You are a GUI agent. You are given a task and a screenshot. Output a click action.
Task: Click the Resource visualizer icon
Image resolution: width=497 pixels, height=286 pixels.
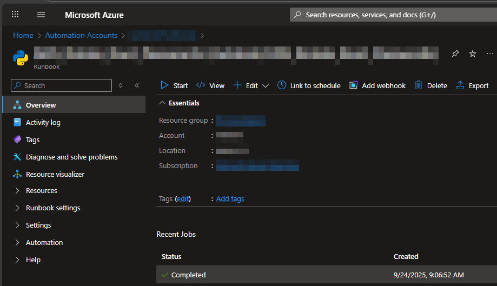[17, 174]
